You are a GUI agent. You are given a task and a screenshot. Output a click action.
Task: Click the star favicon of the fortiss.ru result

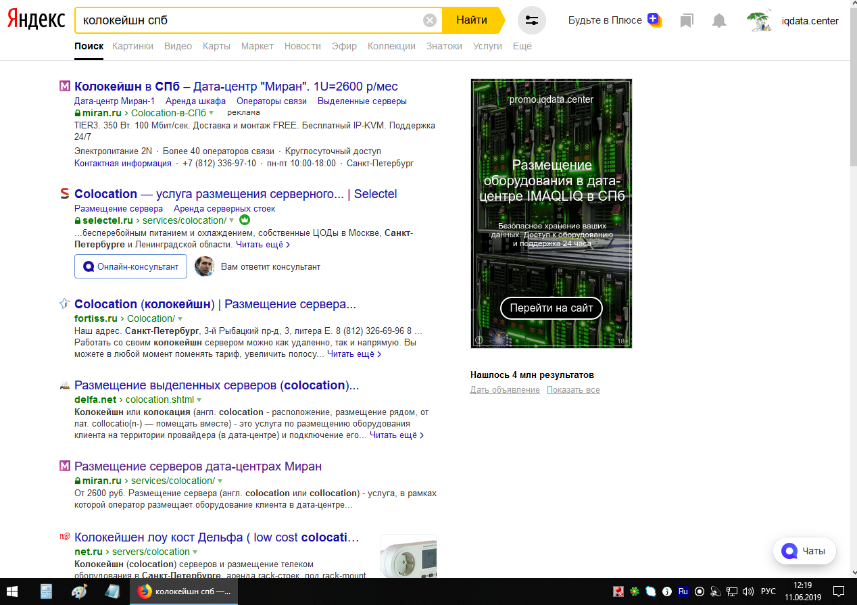tap(65, 304)
